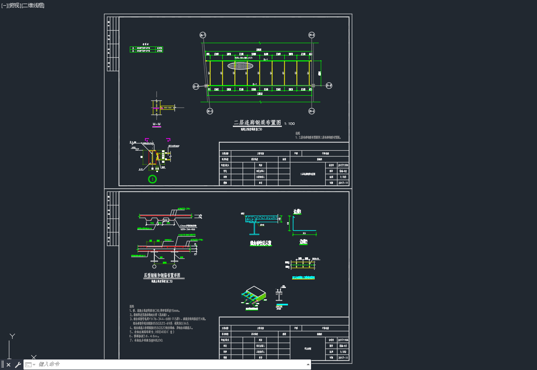The width and height of the screenshot is (537, 370).
Task: Select the M-M section label
Action: point(156,124)
